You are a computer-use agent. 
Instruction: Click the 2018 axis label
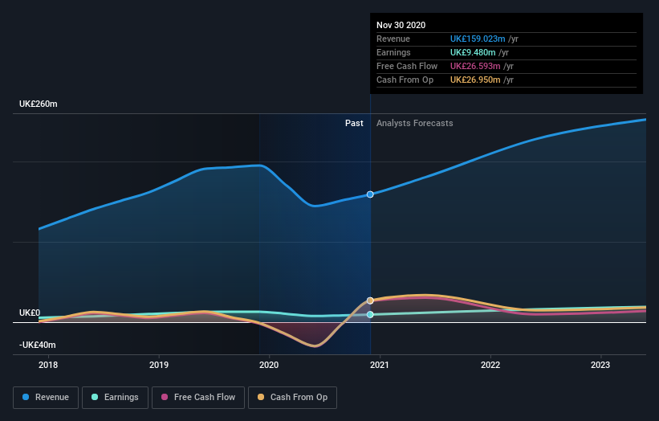point(48,365)
